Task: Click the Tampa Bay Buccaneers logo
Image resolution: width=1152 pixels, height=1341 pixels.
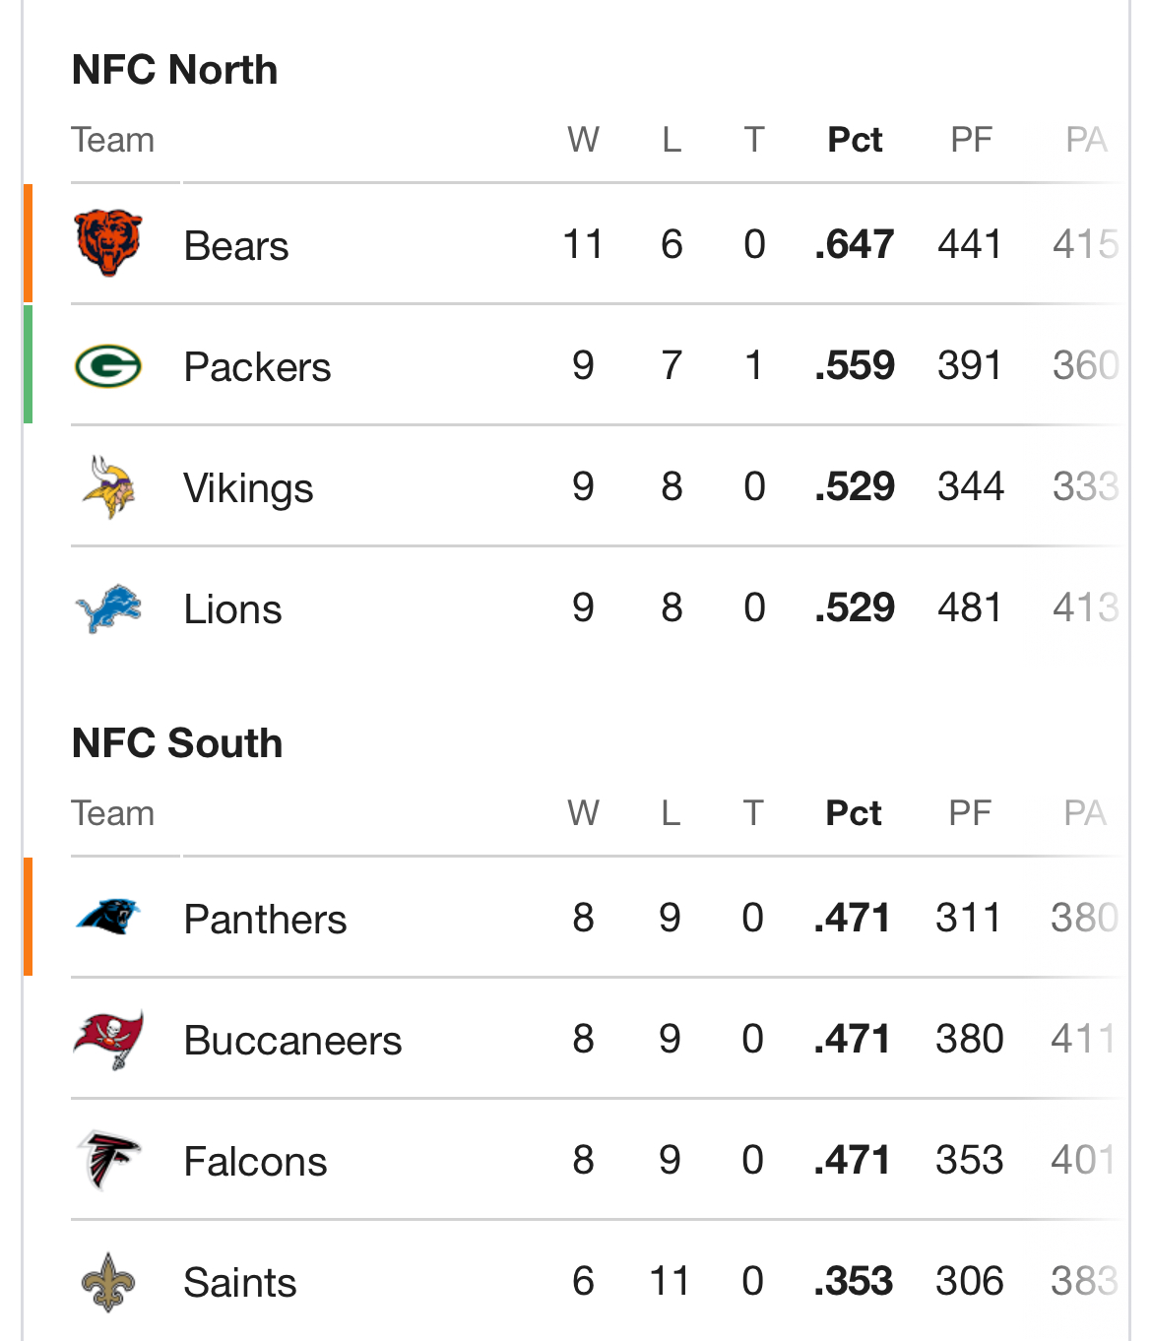Action: pyautogui.click(x=108, y=1040)
